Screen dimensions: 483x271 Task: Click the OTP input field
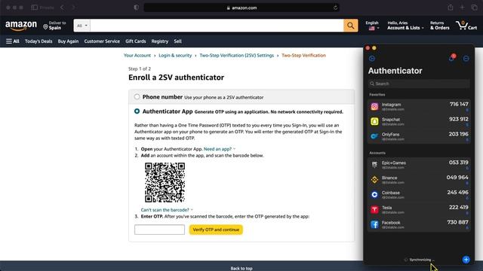pyautogui.click(x=159, y=230)
